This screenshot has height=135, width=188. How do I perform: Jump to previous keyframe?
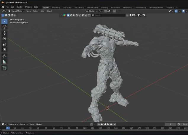pos(102,124)
